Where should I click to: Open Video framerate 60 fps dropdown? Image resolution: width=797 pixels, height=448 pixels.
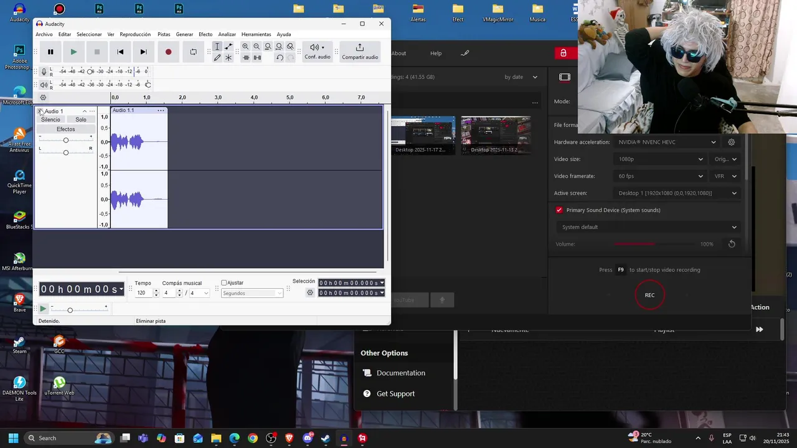click(x=660, y=176)
